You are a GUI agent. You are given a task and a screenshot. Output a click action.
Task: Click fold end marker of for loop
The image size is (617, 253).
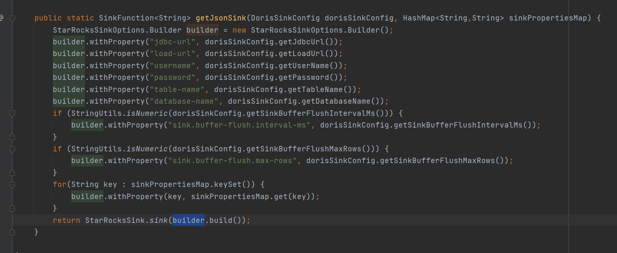[12, 208]
